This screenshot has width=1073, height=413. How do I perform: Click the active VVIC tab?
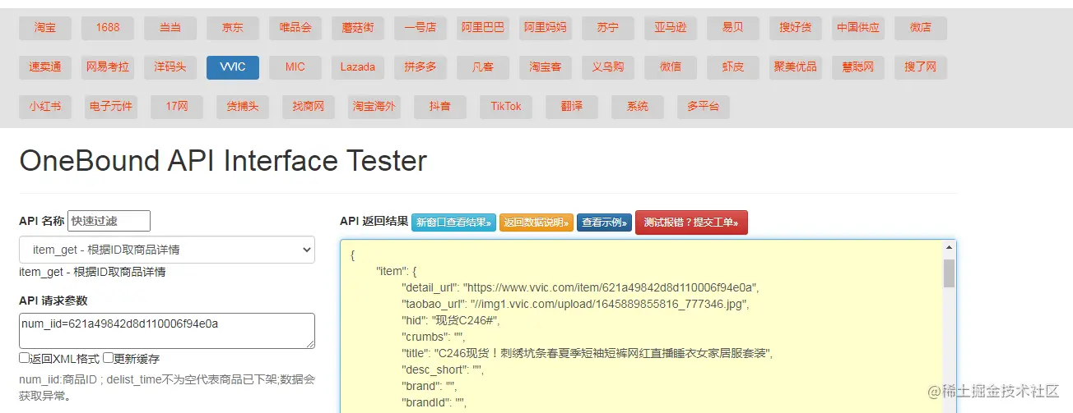coord(233,67)
